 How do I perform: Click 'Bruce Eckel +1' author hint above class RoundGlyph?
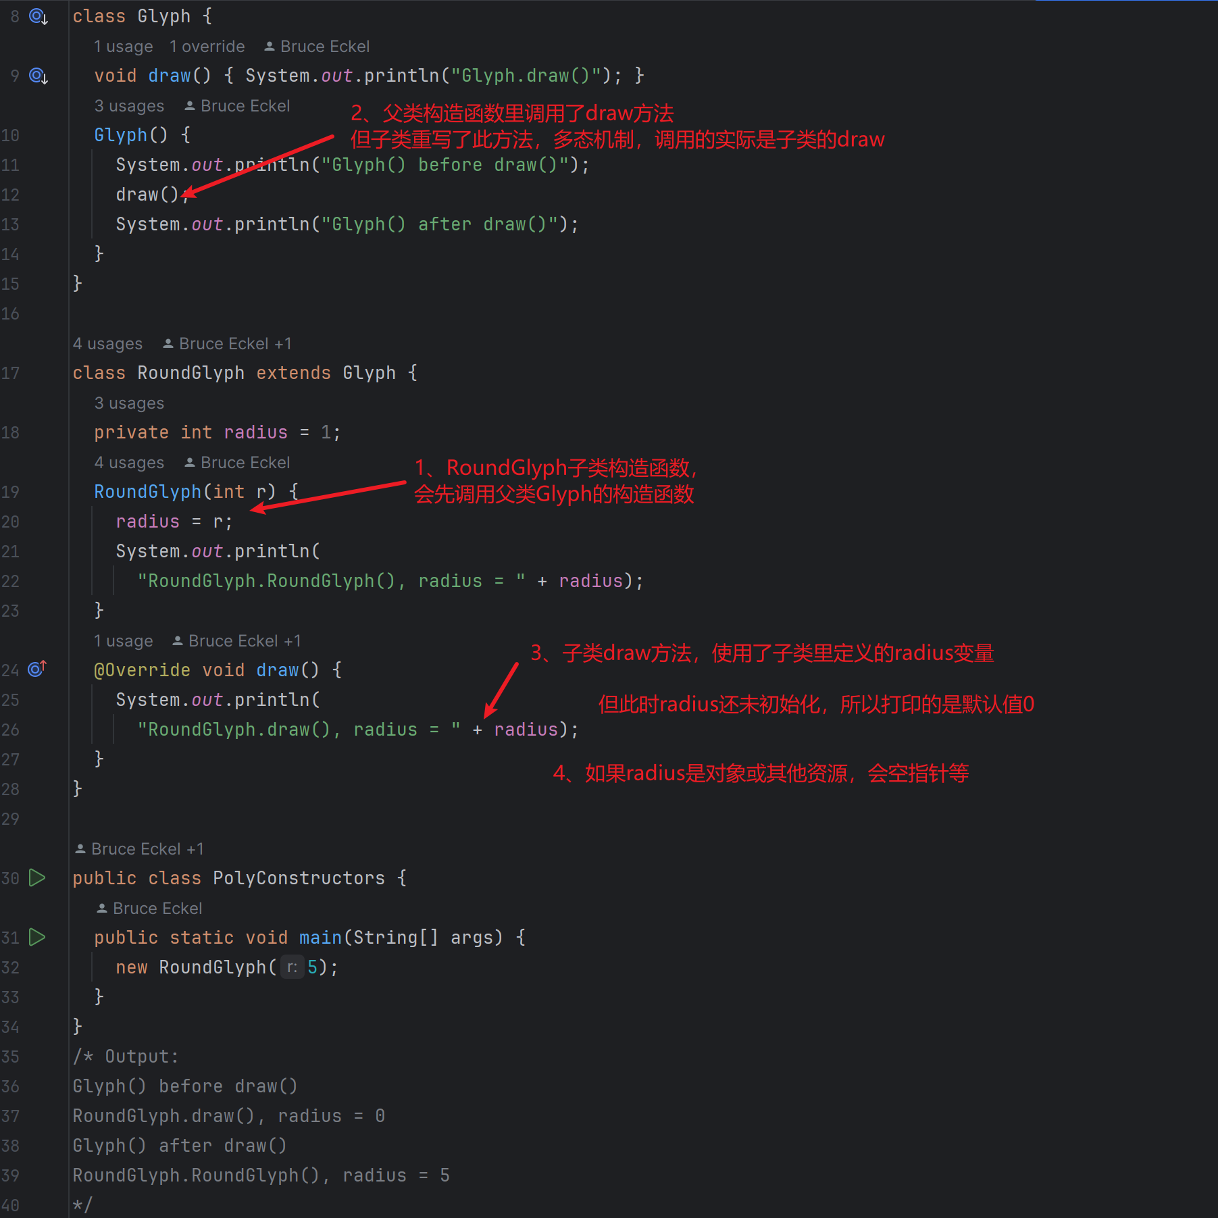click(227, 344)
